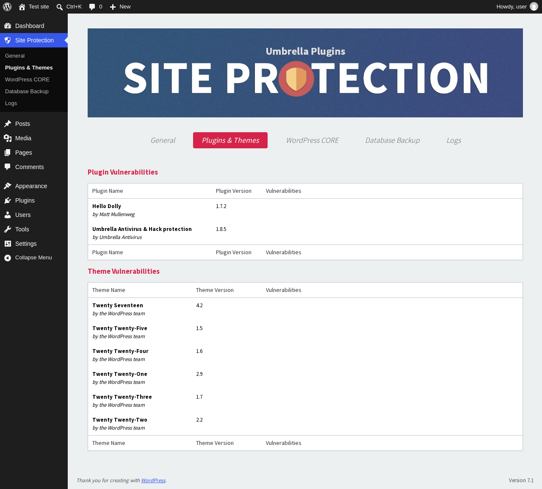Open Test site home icon

(x=22, y=7)
